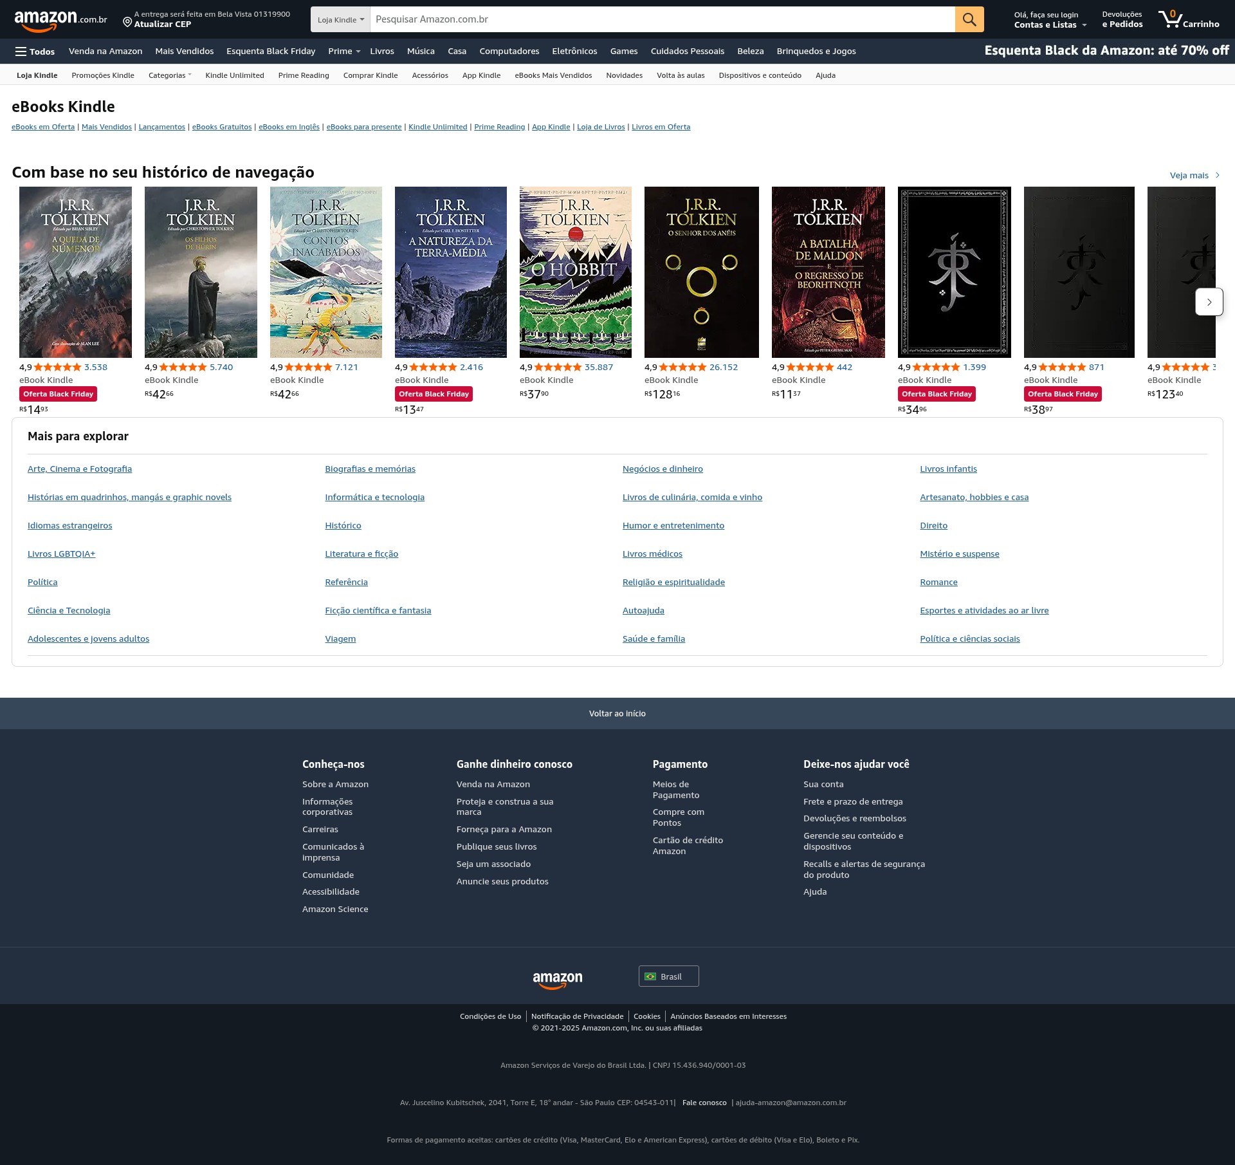Select Promoções Kindle subnav tab

point(103,75)
